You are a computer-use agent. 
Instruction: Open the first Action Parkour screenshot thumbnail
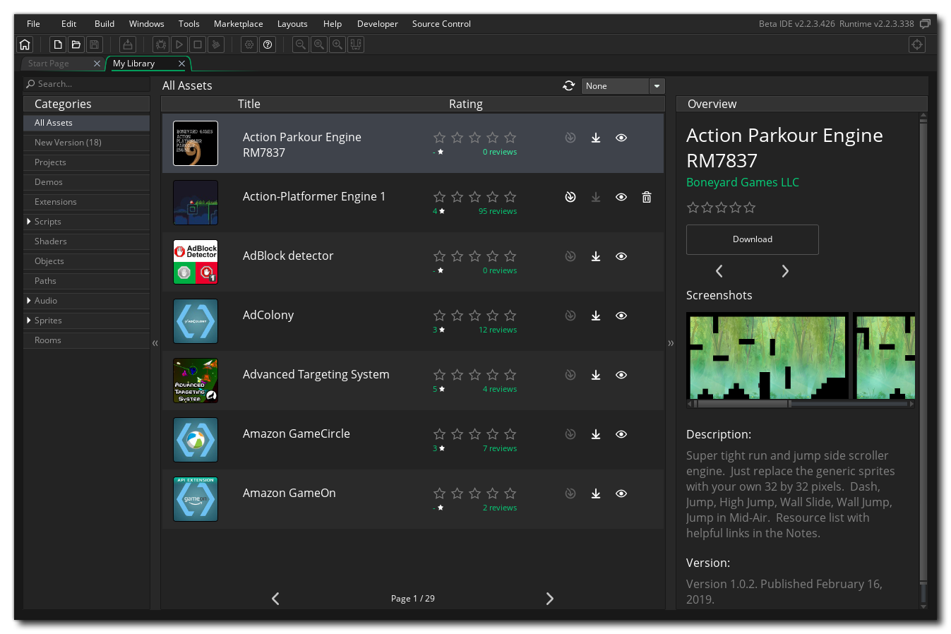coord(767,356)
